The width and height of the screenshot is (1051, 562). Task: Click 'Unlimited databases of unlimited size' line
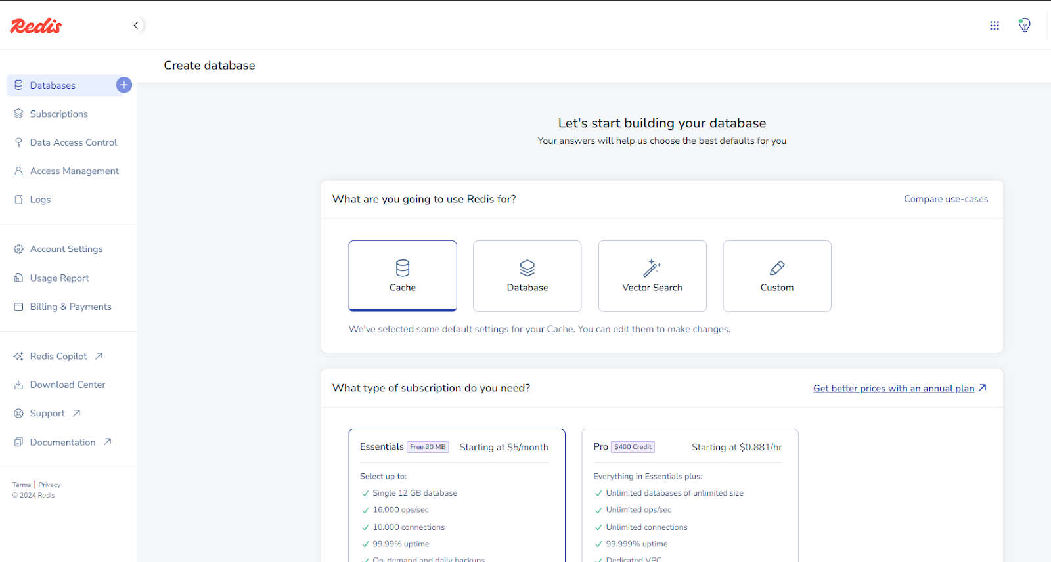pyautogui.click(x=675, y=493)
